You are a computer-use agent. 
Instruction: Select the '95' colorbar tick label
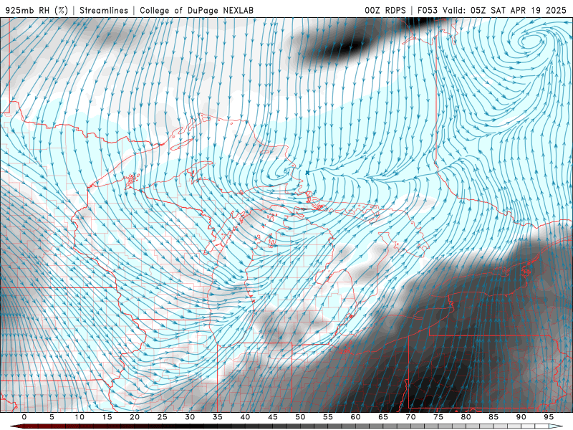549,417
